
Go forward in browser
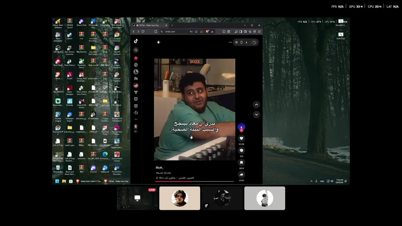(x=138, y=31)
